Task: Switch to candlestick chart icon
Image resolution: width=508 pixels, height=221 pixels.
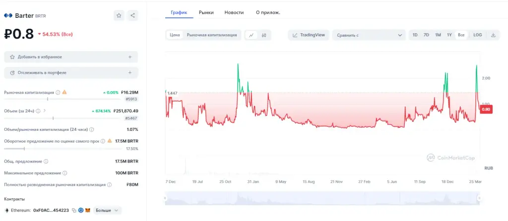Action: [264, 35]
